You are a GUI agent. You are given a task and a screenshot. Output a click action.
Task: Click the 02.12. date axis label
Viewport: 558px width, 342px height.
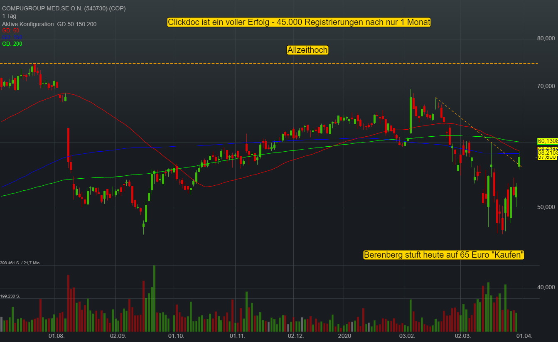click(x=296, y=336)
